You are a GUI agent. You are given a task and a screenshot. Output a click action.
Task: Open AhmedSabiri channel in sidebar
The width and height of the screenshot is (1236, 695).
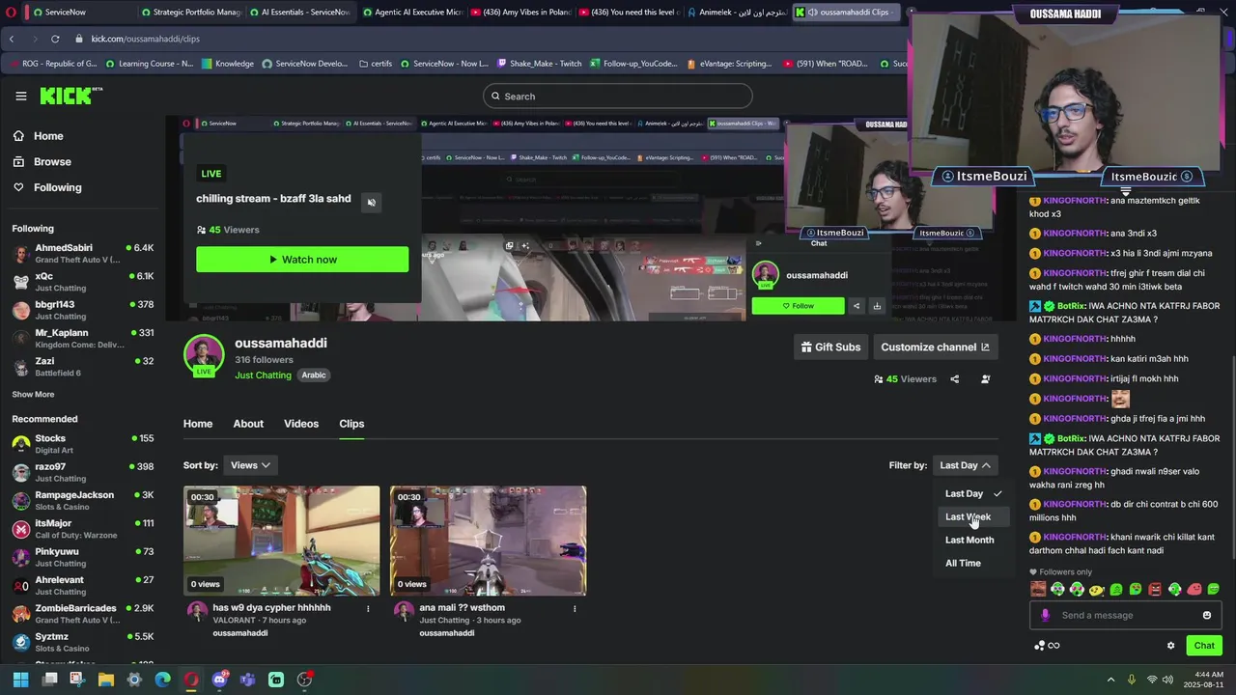click(83, 254)
